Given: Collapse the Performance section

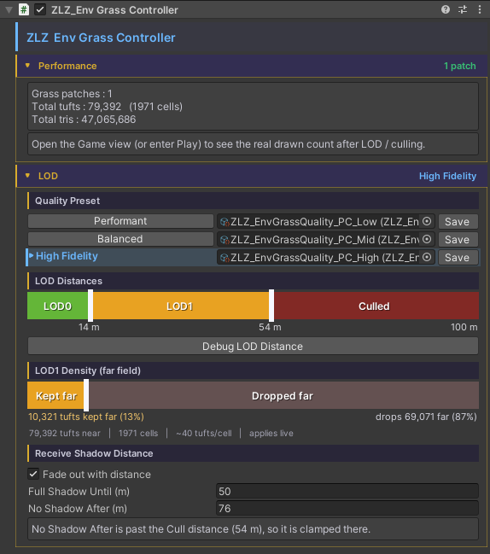Looking at the screenshot, I should [x=27, y=66].
